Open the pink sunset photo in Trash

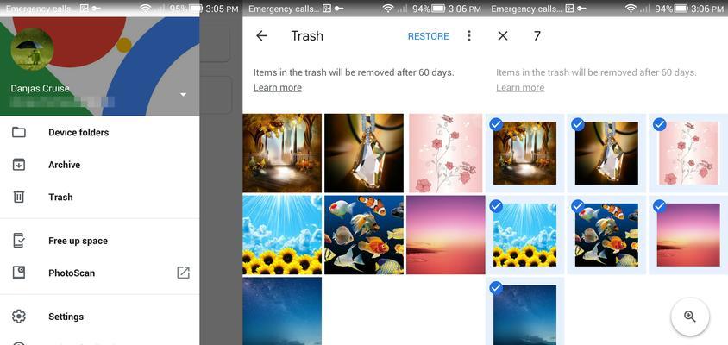(446, 235)
